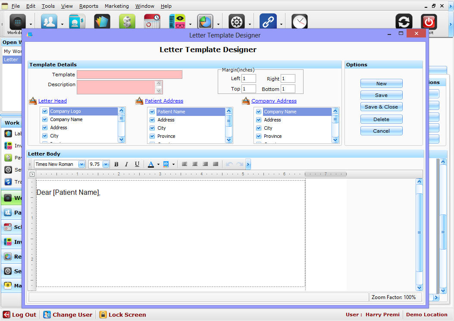
Task: Click the red power exit icon
Action: point(429,22)
